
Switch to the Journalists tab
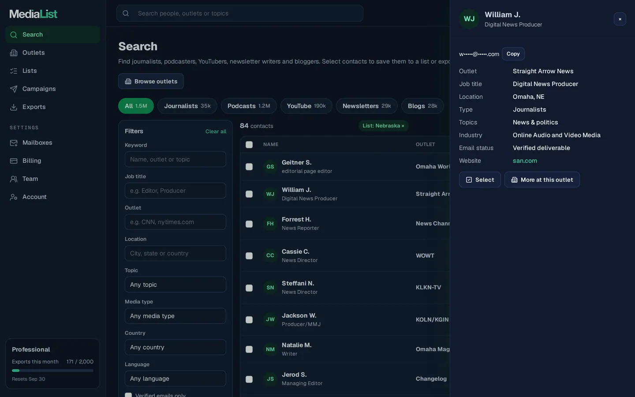click(187, 106)
